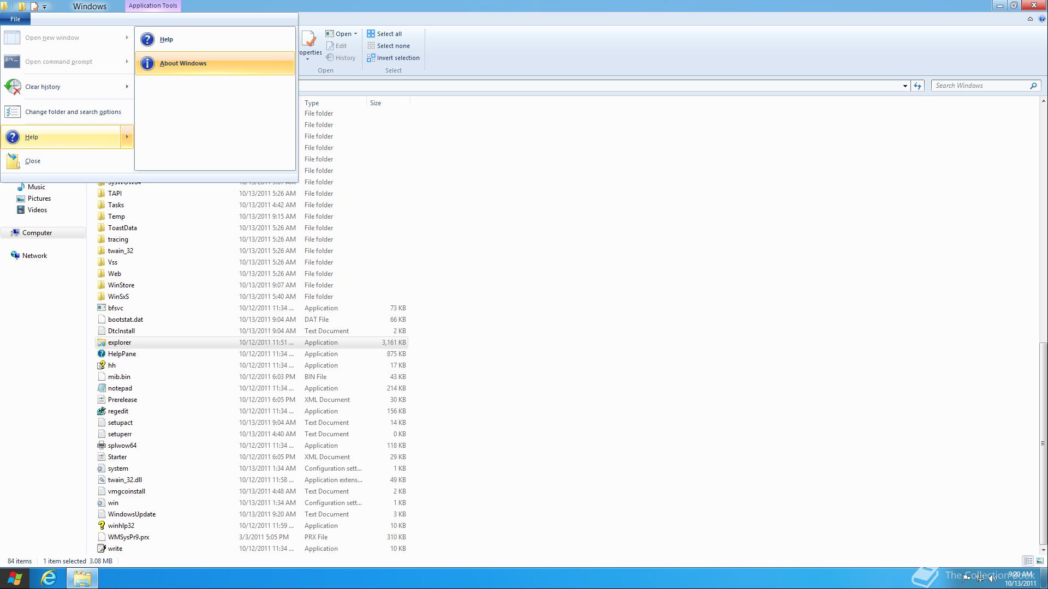Select the Prerelease XML document

pyautogui.click(x=252, y=400)
